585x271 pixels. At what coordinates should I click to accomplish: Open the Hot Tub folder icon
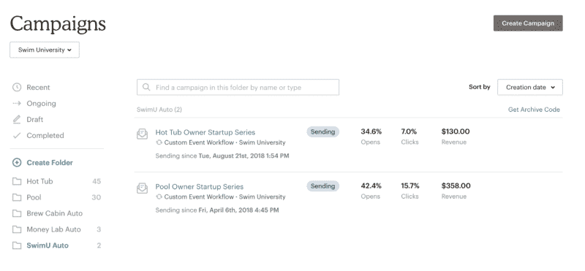coord(17,181)
